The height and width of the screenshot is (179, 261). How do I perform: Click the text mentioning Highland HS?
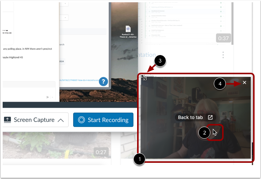[x=13, y=57]
